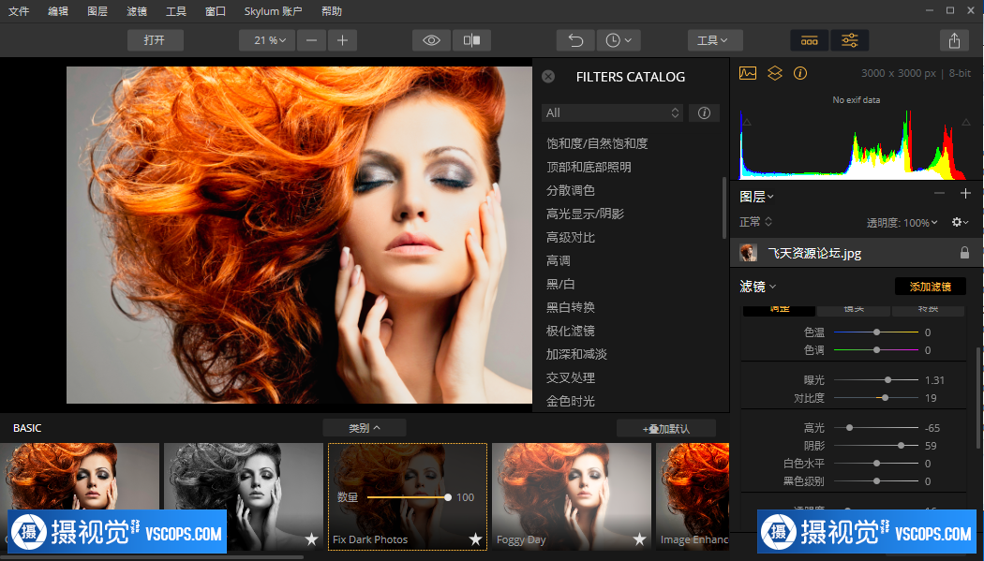This screenshot has height=561, width=984.
Task: Select 交叉处理 filter
Action: point(571,378)
